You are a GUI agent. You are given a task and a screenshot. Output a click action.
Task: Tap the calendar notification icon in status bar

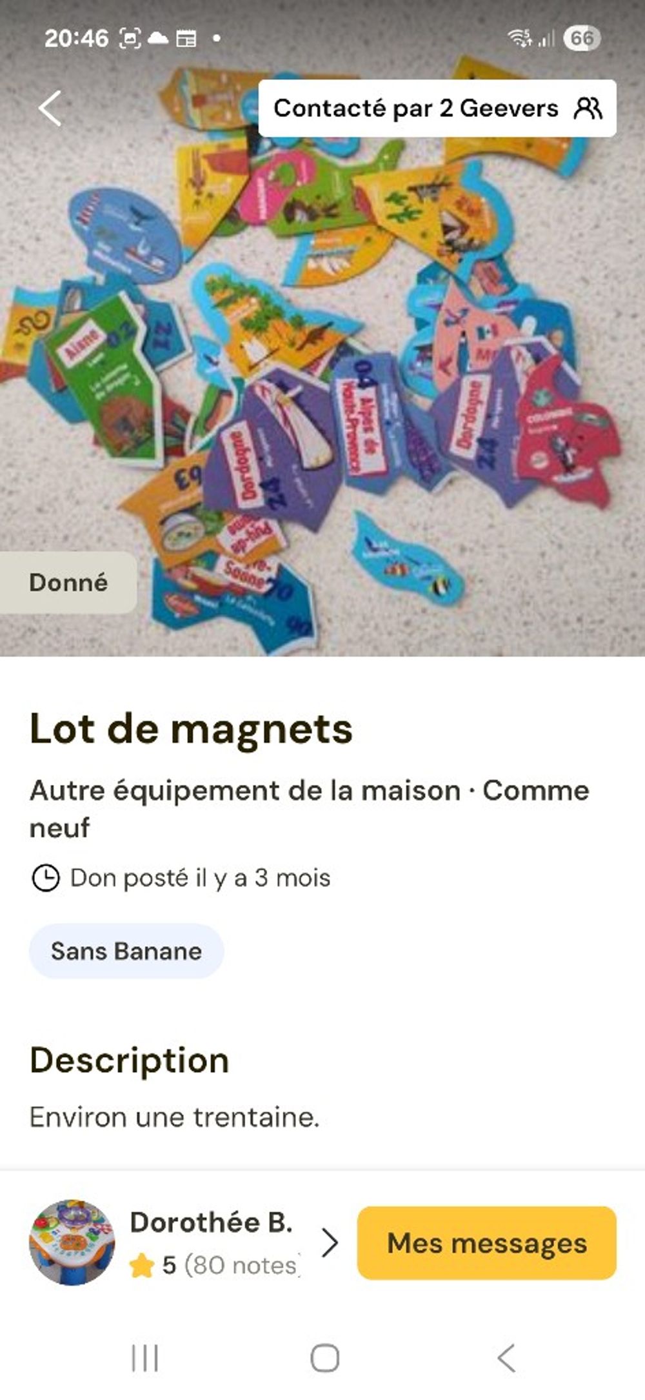tap(186, 39)
